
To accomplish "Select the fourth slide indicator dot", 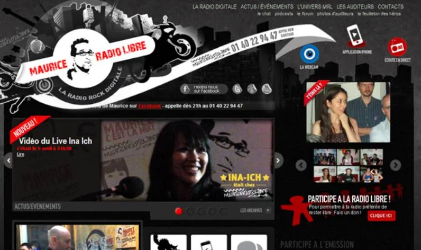I will [x=212, y=211].
